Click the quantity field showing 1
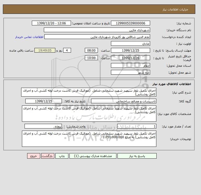 [137, 126]
